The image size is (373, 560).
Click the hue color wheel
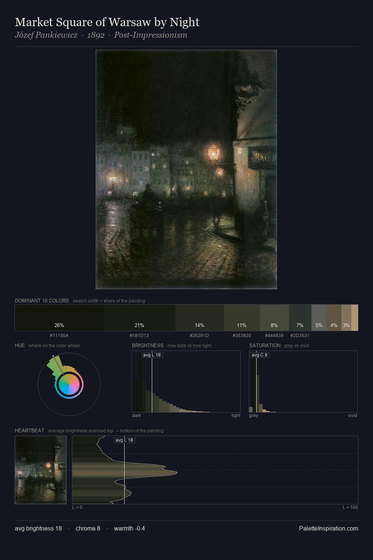click(x=69, y=384)
